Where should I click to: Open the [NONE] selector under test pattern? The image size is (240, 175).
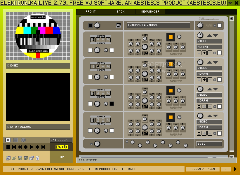[38, 66]
